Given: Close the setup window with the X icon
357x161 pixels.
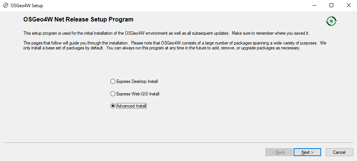Looking at the screenshot, I should pos(348,5).
